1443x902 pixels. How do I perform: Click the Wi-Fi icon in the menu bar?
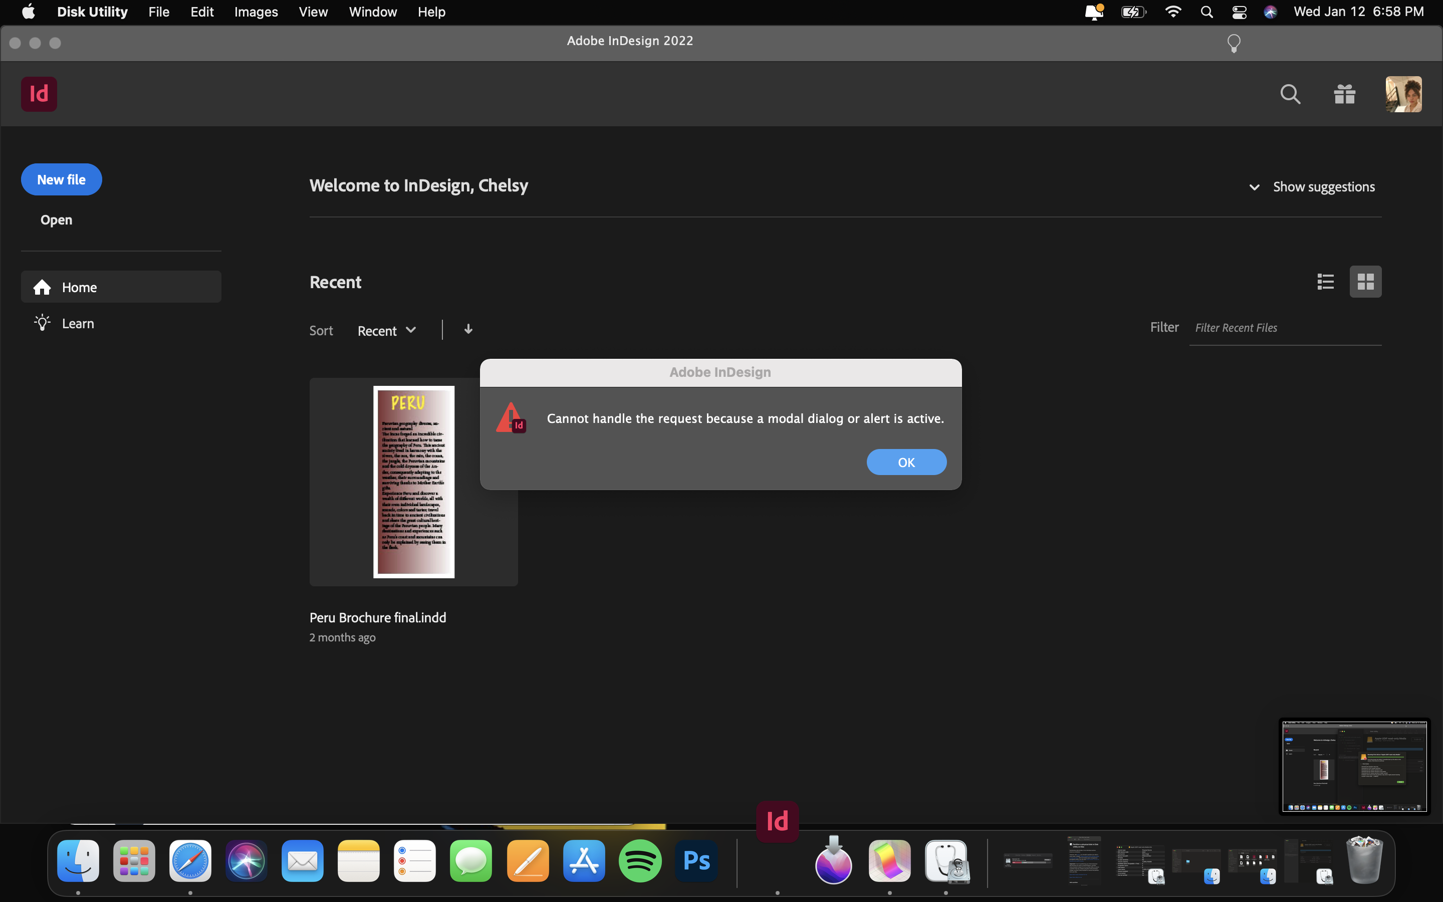coord(1172,12)
